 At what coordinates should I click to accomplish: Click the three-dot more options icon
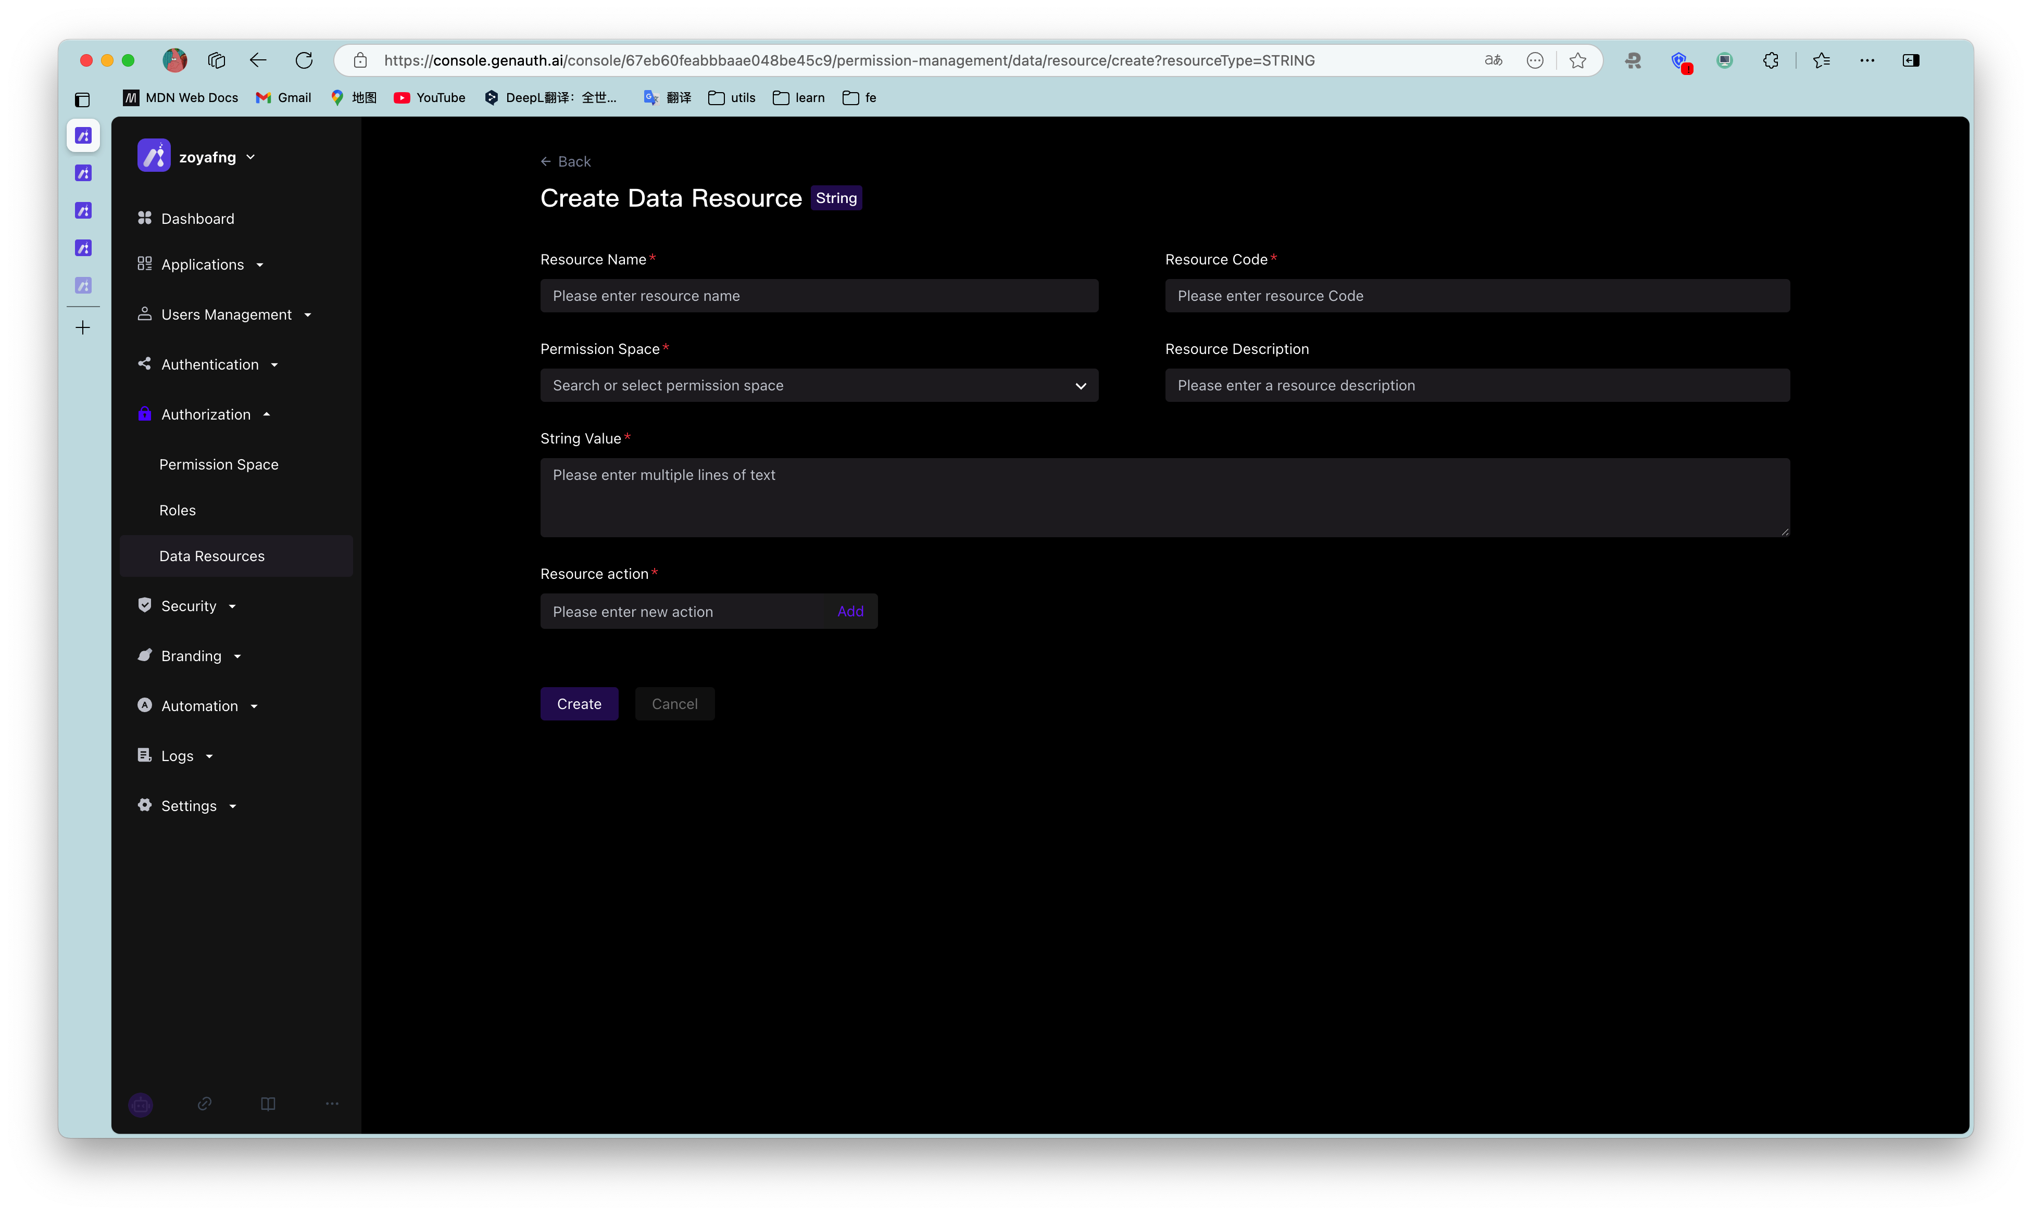click(332, 1104)
